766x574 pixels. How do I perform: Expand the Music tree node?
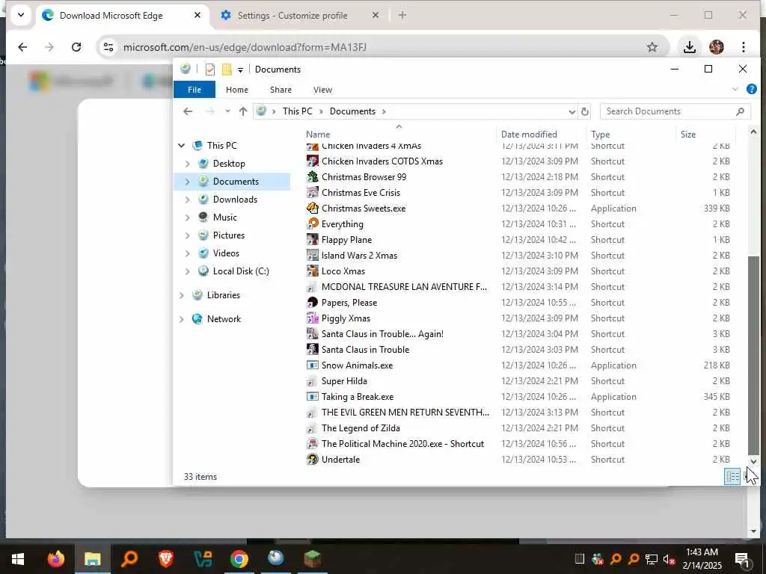[188, 217]
